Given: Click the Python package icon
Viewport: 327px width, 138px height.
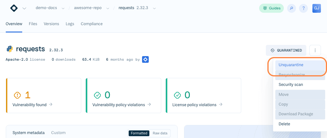Looking at the screenshot, I should (x=10, y=49).
